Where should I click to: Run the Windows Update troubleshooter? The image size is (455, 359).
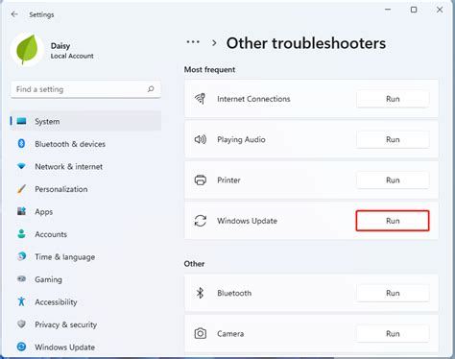[393, 221]
